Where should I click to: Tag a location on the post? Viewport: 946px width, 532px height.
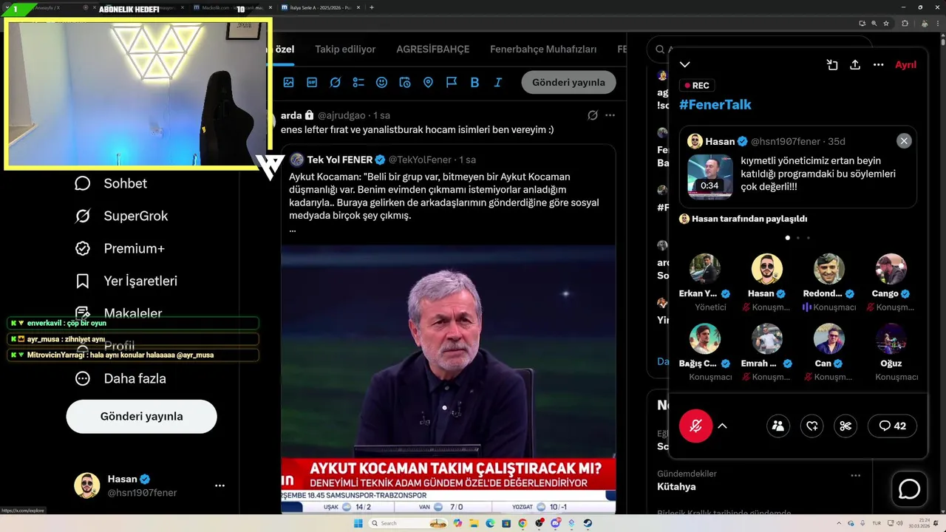[x=428, y=83]
